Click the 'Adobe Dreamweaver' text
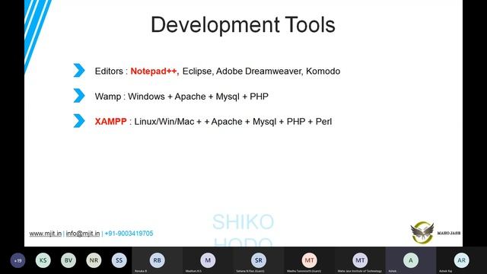 259,71
